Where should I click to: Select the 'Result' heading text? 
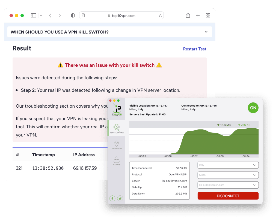22,48
